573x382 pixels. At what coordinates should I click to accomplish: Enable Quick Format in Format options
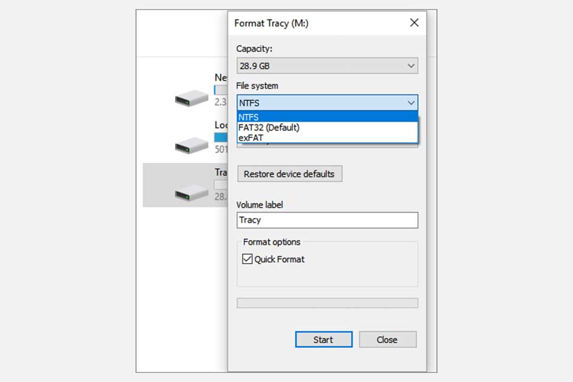[x=247, y=259]
